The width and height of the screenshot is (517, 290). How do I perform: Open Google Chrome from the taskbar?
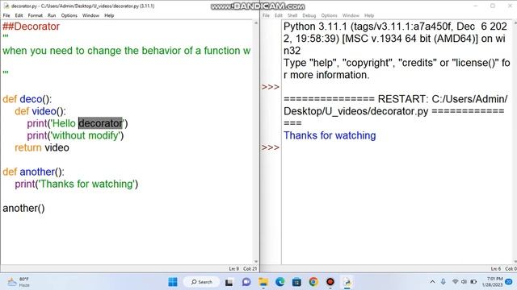point(313,282)
